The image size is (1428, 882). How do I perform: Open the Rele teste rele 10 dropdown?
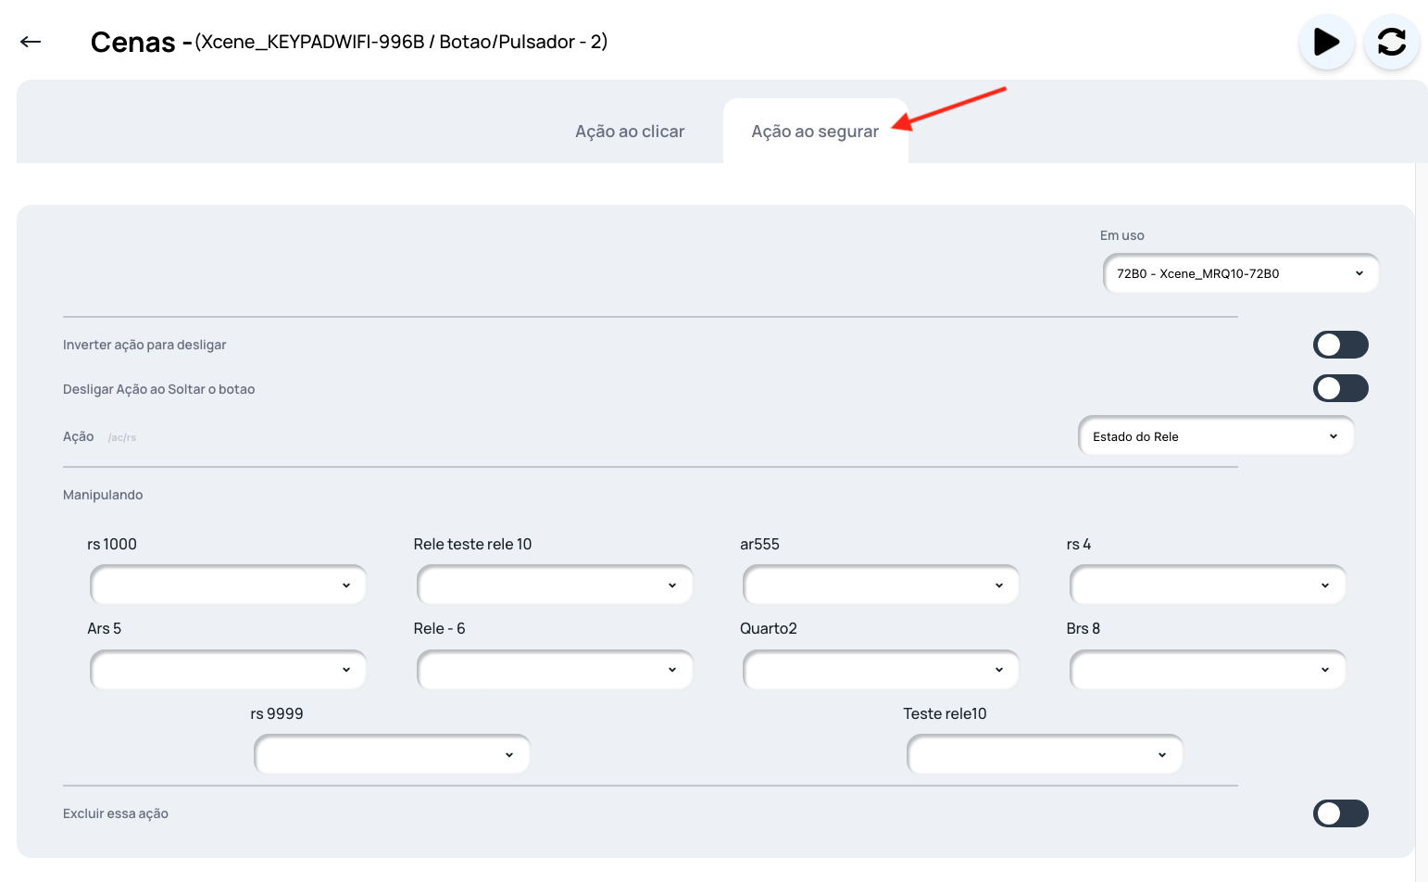555,586
